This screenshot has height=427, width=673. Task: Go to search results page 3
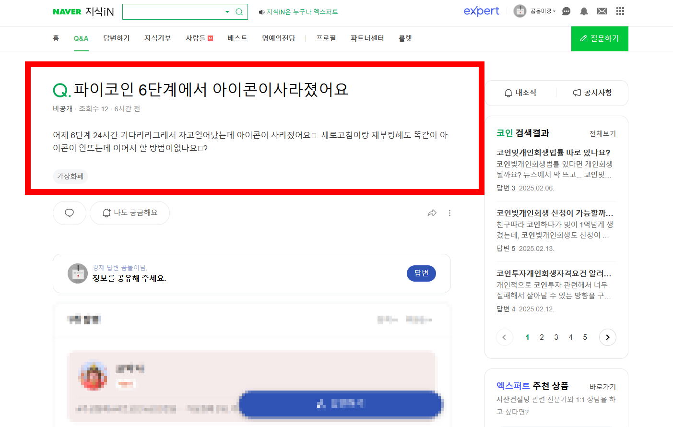(556, 337)
